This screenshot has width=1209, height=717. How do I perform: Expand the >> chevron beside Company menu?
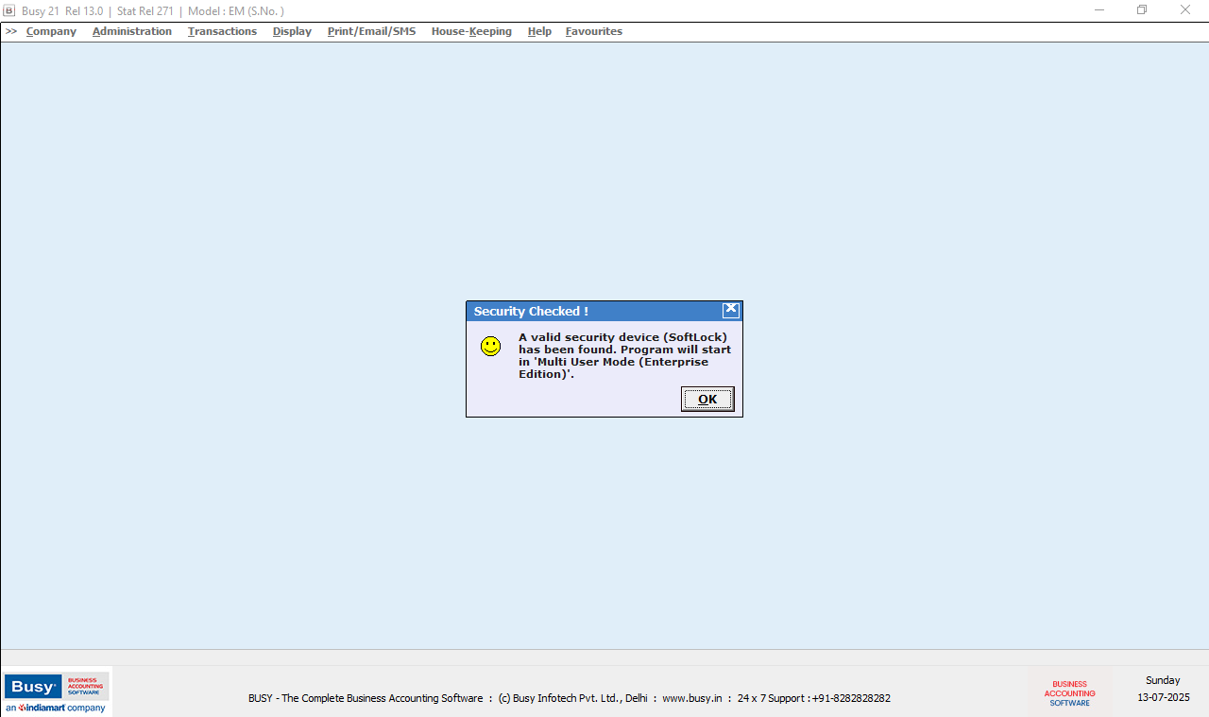[x=11, y=31]
